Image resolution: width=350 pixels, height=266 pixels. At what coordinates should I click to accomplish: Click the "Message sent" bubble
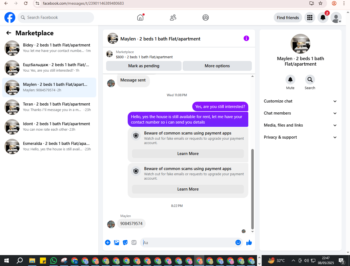[x=133, y=80]
